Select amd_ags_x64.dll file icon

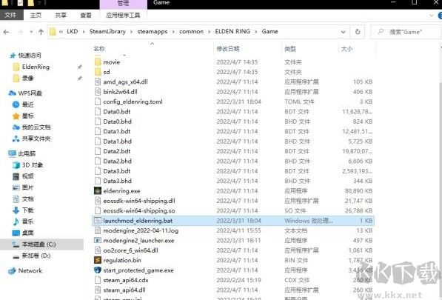pos(98,81)
